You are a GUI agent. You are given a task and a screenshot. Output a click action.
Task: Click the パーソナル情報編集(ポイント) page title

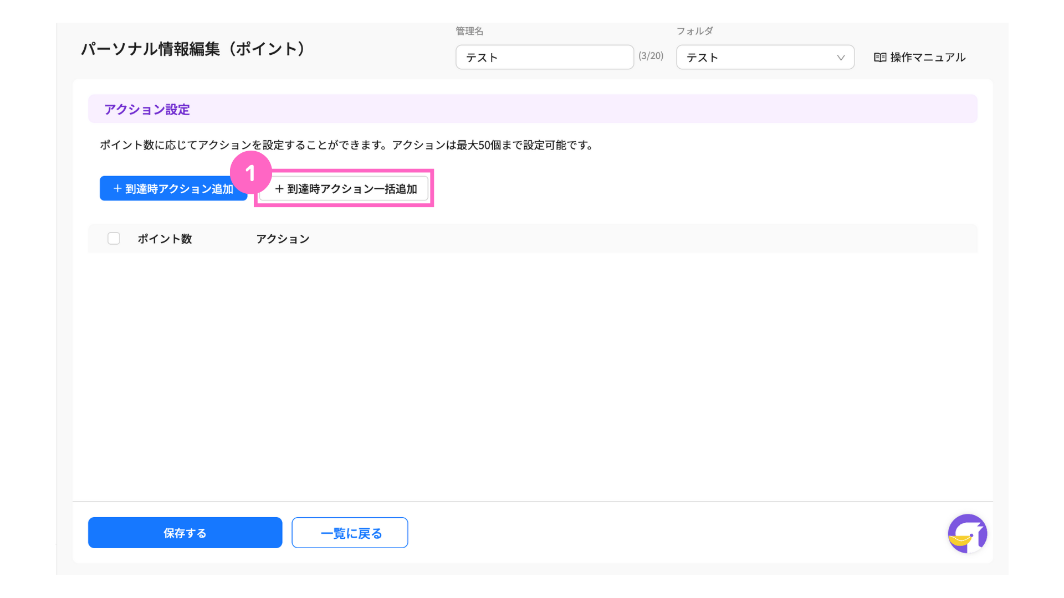coord(193,49)
